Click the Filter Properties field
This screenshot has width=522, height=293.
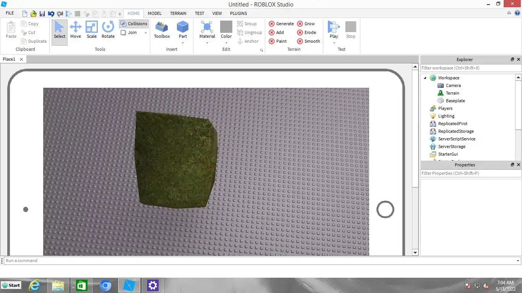(471, 173)
